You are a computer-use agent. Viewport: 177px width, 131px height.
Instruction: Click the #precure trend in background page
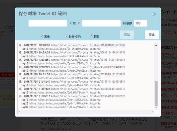click(168, 54)
